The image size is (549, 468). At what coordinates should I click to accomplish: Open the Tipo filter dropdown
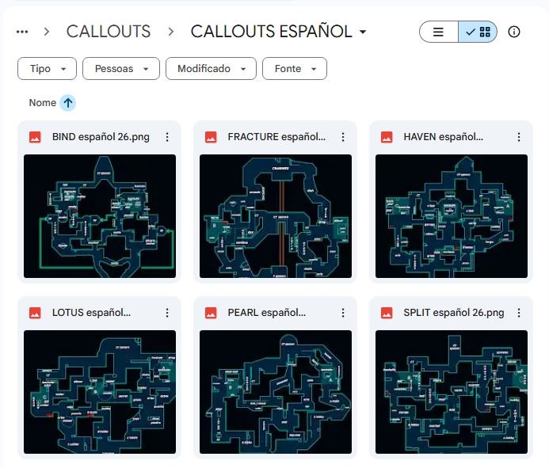(47, 69)
